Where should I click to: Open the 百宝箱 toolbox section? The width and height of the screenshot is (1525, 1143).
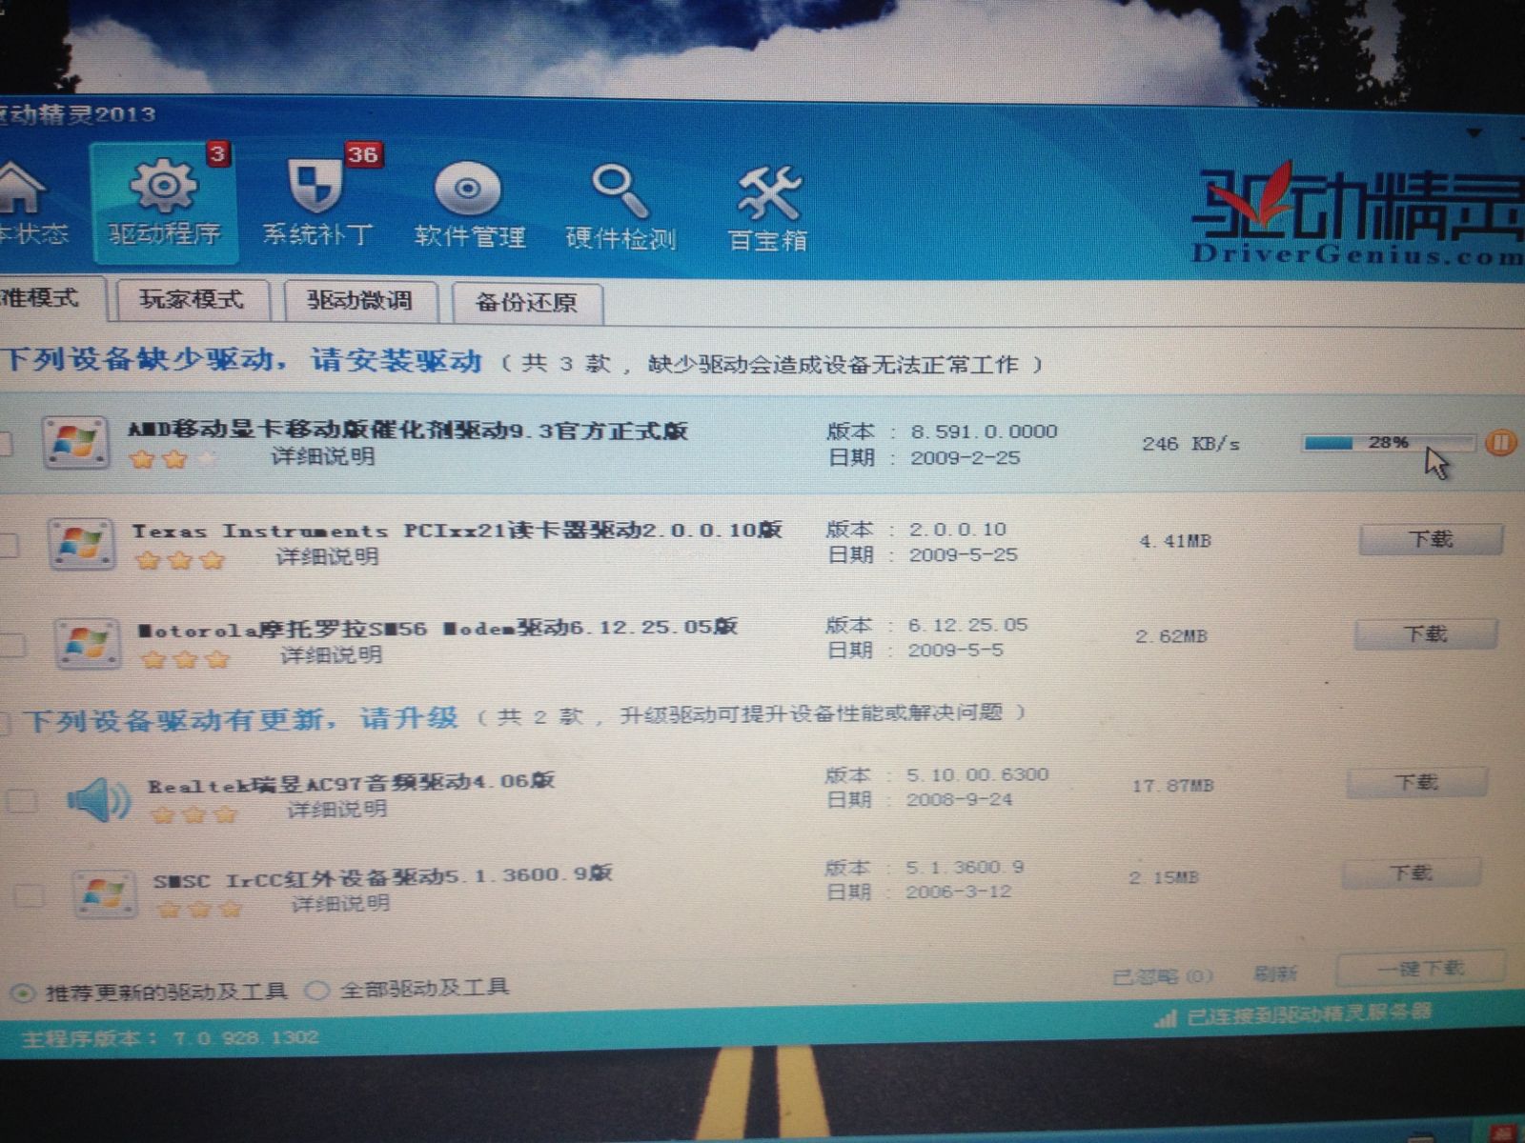[x=768, y=210]
